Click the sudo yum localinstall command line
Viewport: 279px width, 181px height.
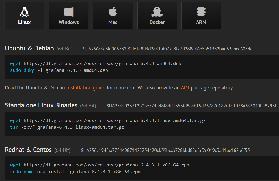[x=75, y=172]
